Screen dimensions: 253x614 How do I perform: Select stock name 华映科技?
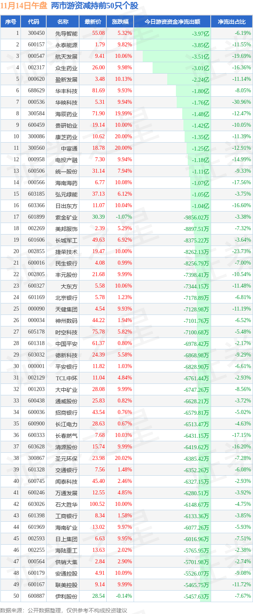point(66,102)
